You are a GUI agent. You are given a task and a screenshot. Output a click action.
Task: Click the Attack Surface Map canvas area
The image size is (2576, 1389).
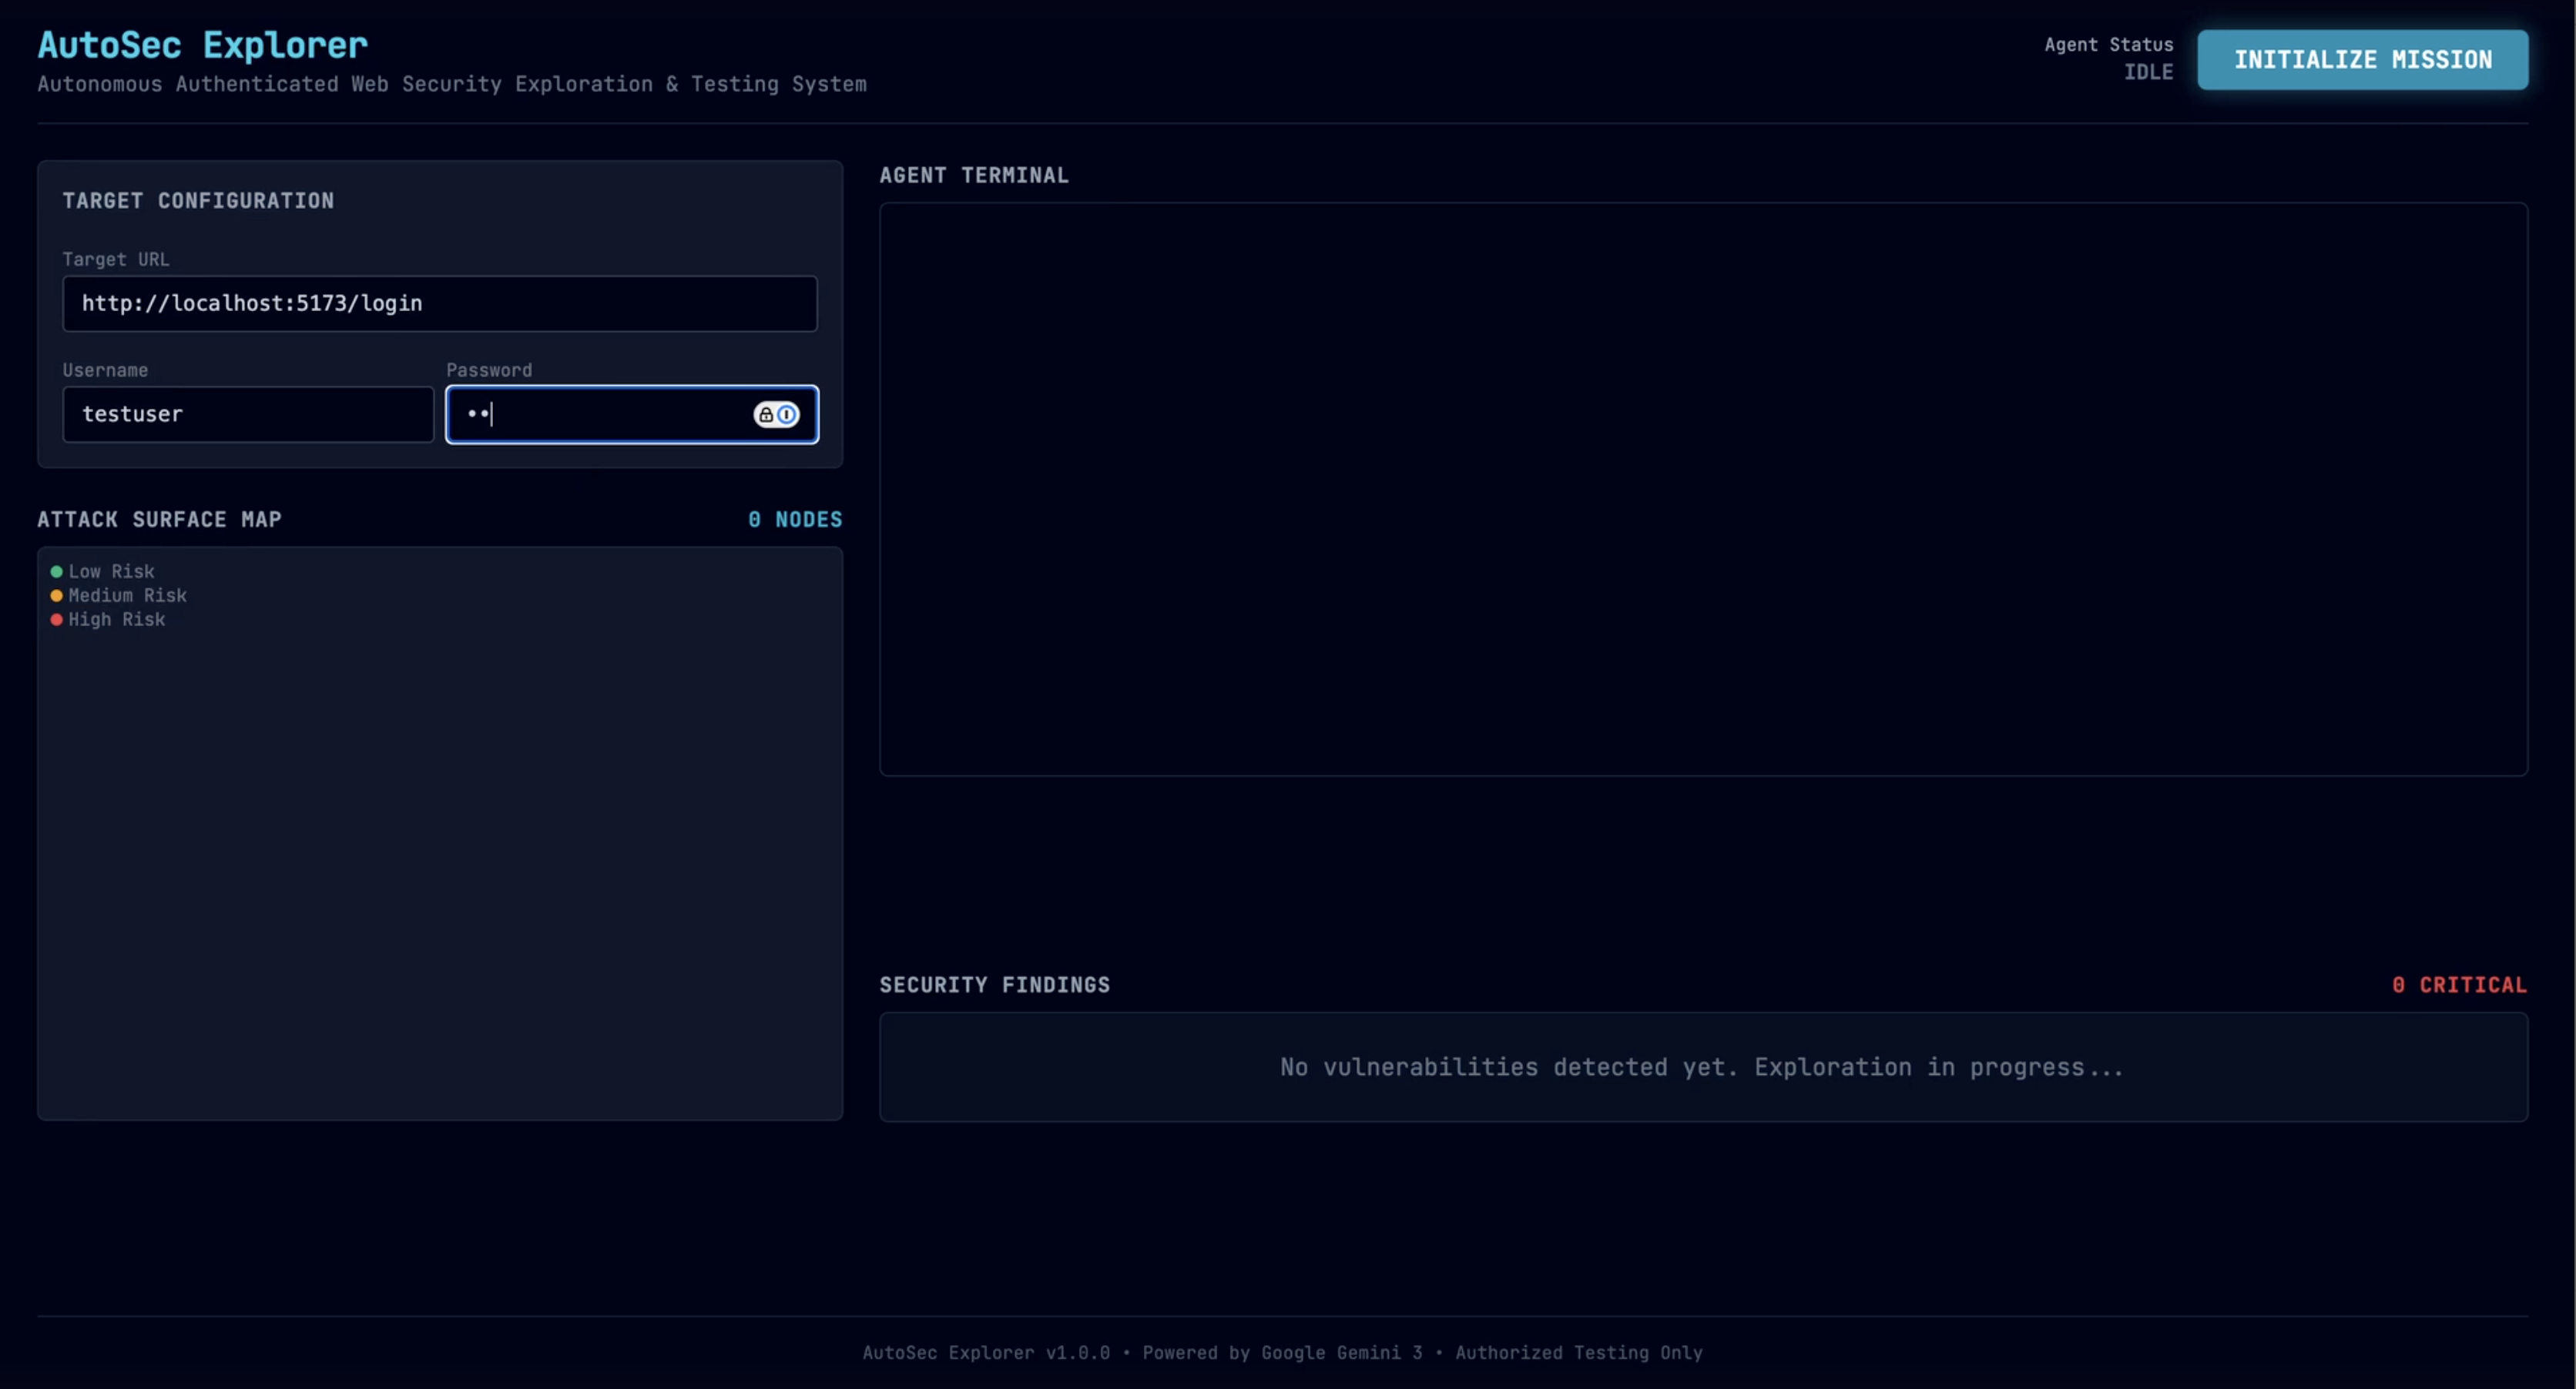click(x=440, y=859)
